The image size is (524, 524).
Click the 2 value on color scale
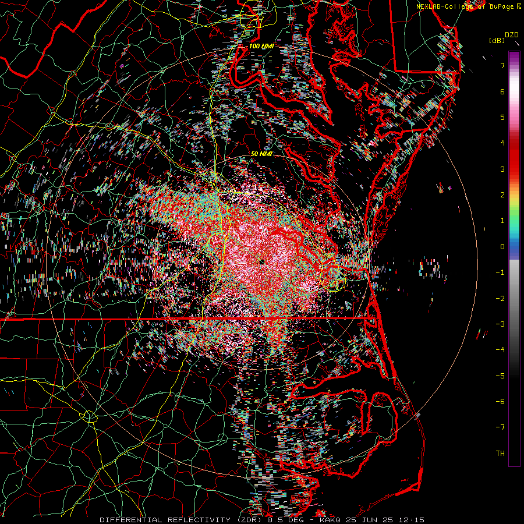click(502, 195)
